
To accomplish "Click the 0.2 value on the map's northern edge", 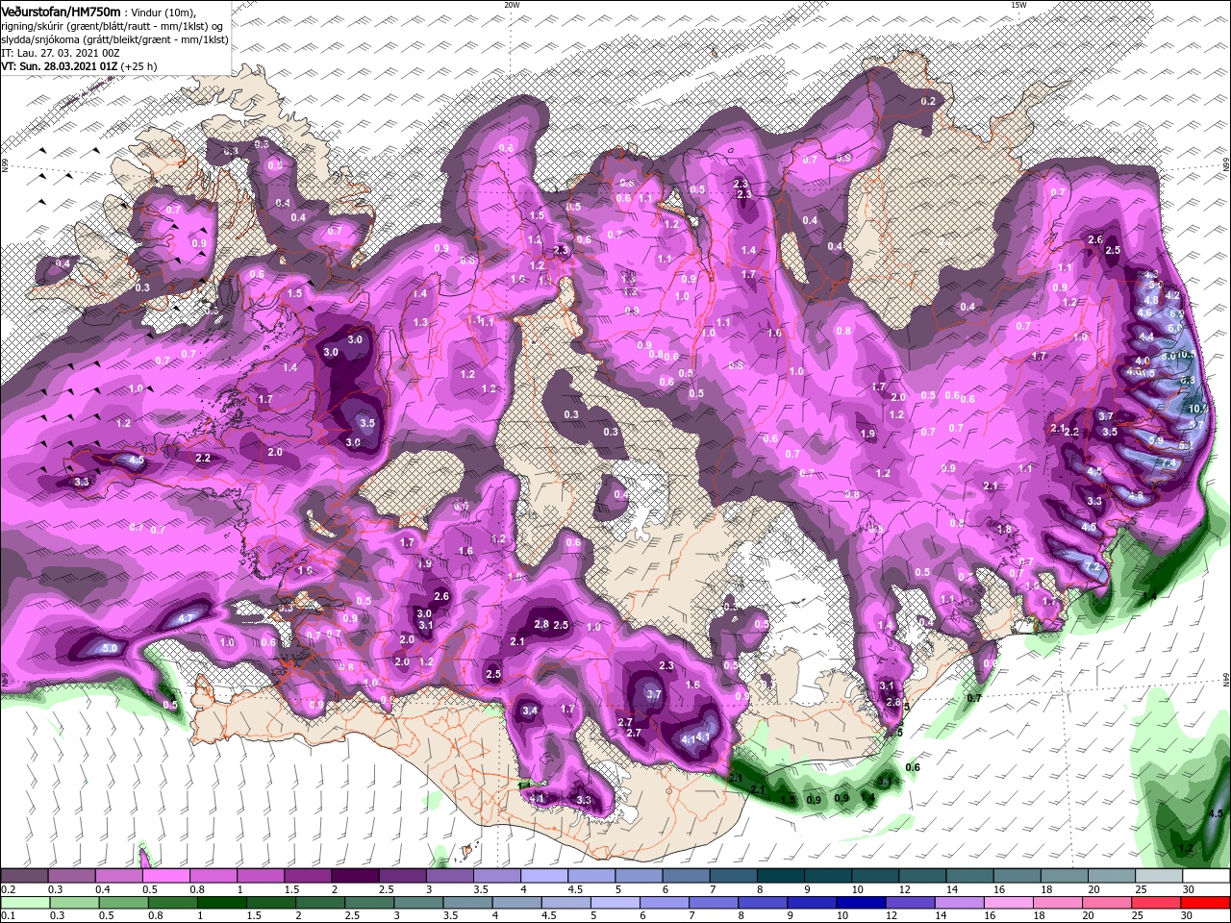I will tap(928, 101).
